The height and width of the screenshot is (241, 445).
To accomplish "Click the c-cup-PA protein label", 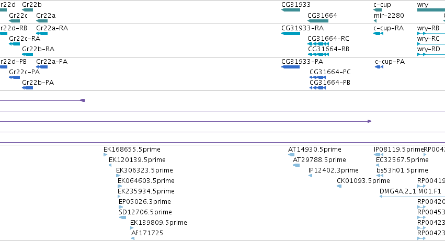I will point(390,62).
